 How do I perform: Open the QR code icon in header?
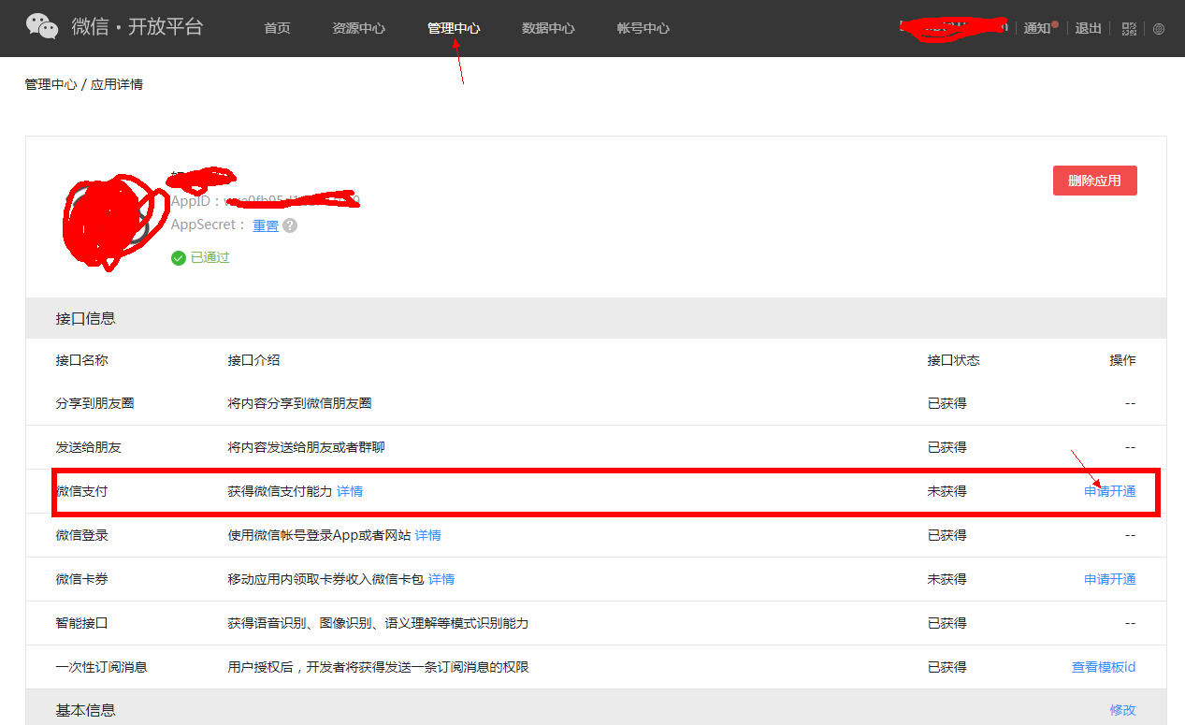(1129, 29)
